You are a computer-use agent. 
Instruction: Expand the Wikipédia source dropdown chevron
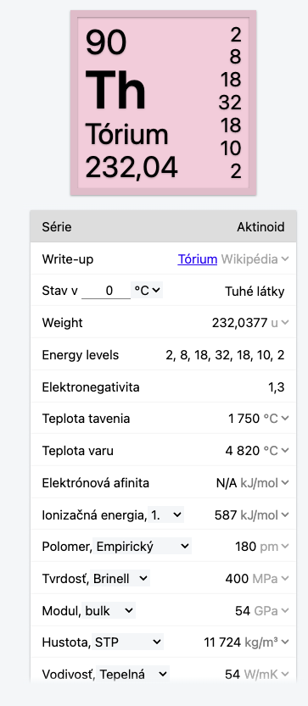pyautogui.click(x=255, y=259)
